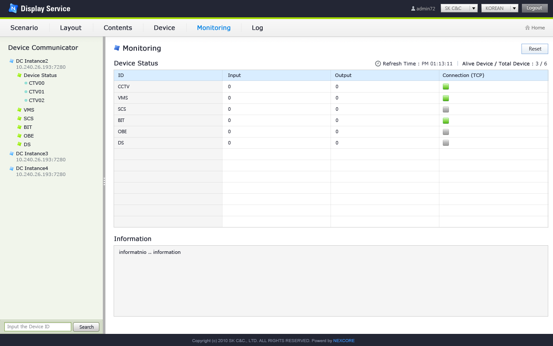Select DC Instance2 tree node
The image size is (553, 346).
pos(32,61)
